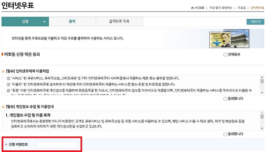This screenshot has height=152, width=266.
Task: Click scroll up arrow of 이용약관 text box
Action: [x=262, y=77]
